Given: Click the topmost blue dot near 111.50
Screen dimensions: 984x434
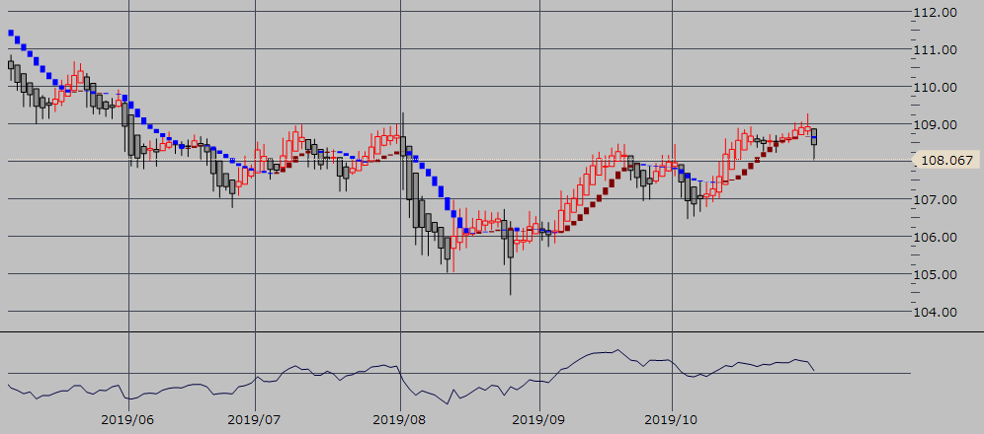Looking at the screenshot, I should pyautogui.click(x=11, y=33).
